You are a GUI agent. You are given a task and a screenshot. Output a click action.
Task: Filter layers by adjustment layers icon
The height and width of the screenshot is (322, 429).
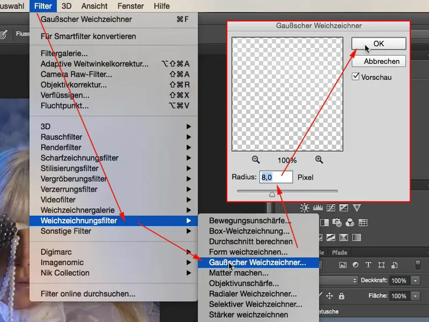pyautogui.click(x=356, y=265)
